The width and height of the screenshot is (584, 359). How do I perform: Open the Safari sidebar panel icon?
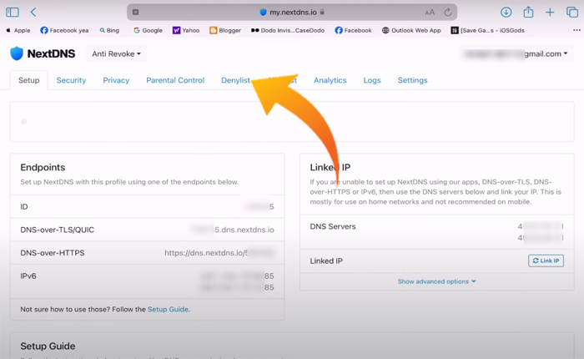click(13, 13)
